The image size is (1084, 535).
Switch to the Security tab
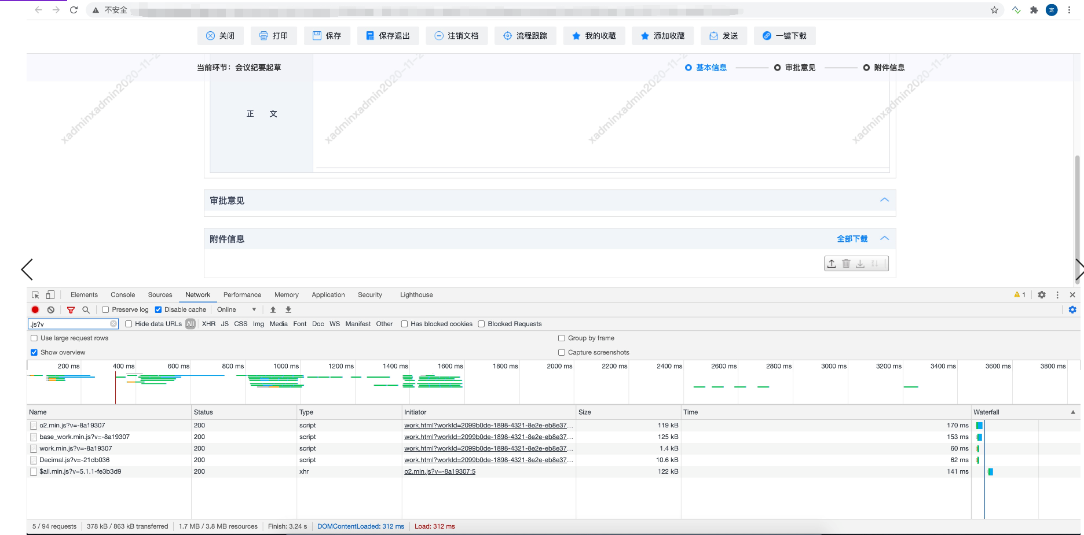[x=370, y=295]
